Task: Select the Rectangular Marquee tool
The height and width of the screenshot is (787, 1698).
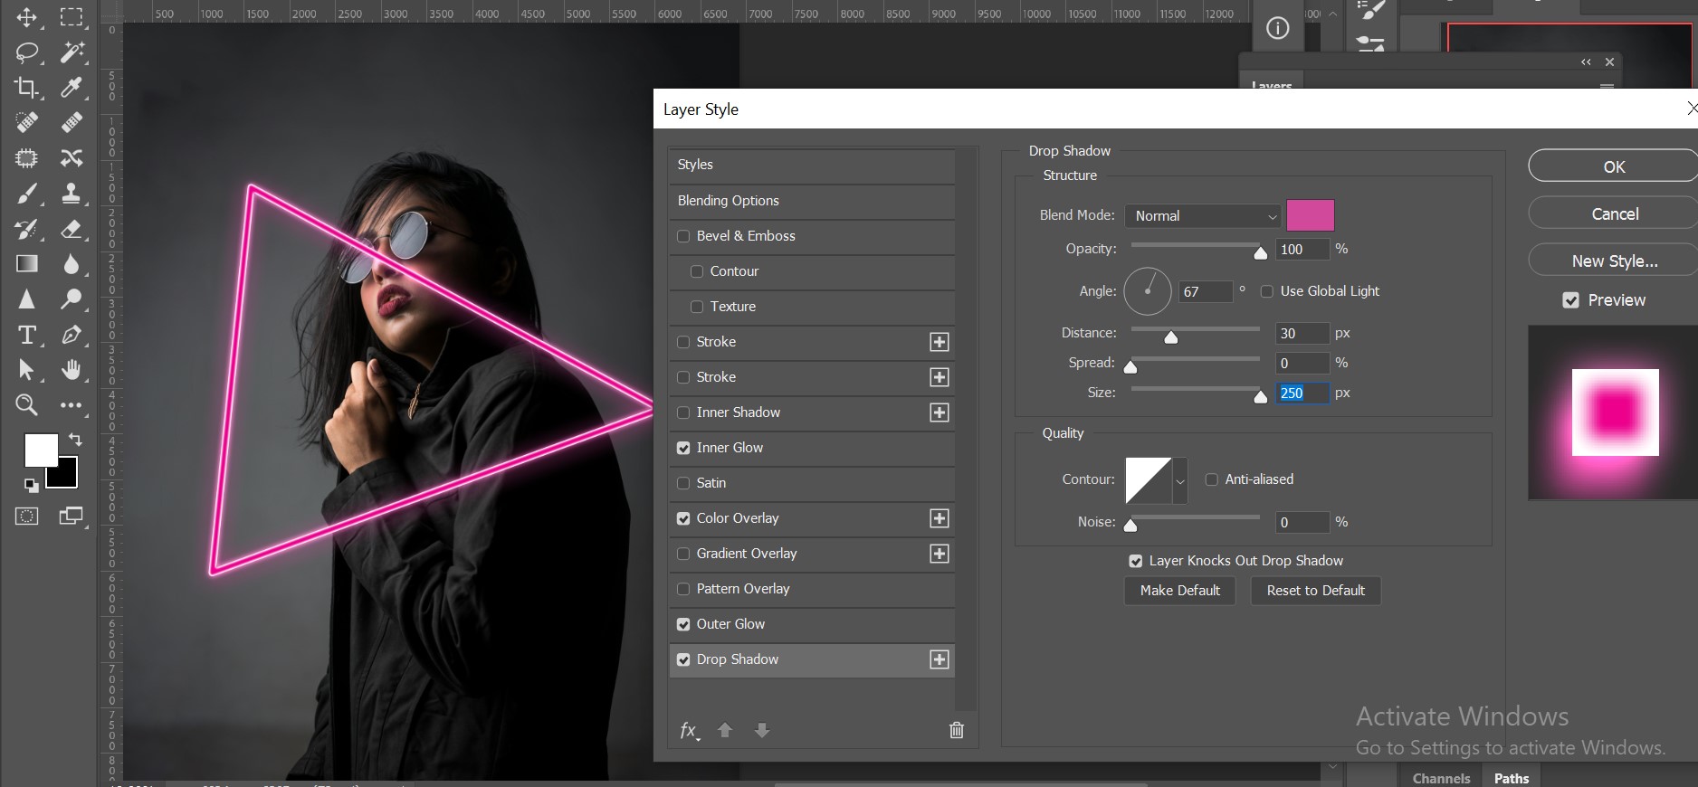Action: (x=72, y=17)
